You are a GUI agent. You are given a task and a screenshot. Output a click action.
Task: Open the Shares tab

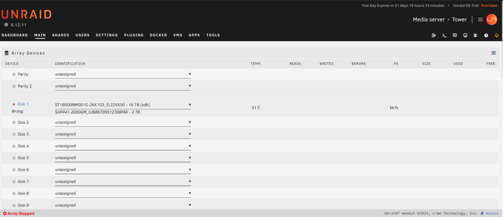pos(61,35)
